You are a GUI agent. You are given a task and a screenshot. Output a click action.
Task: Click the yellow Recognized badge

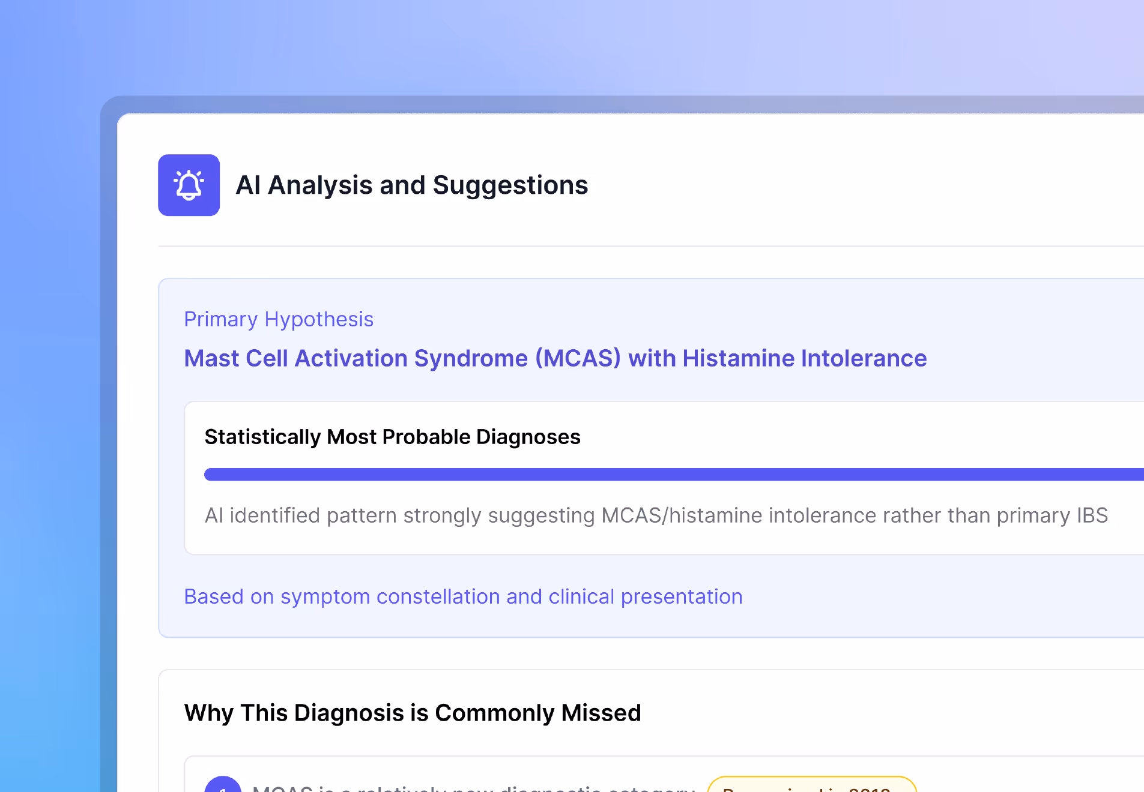point(812,784)
